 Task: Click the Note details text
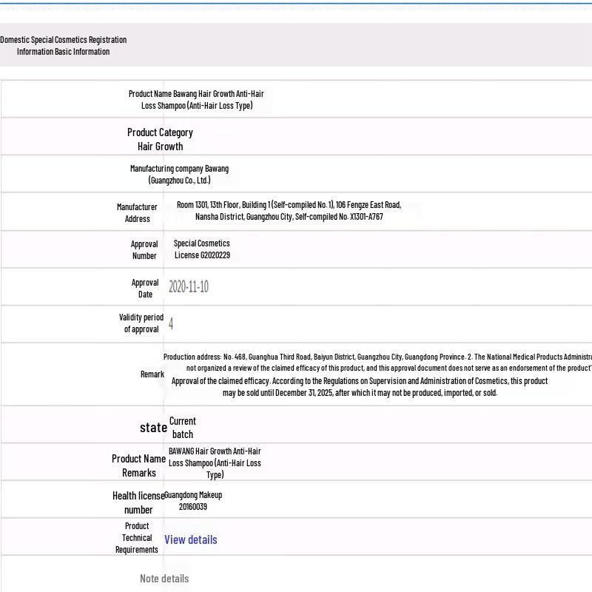click(164, 579)
